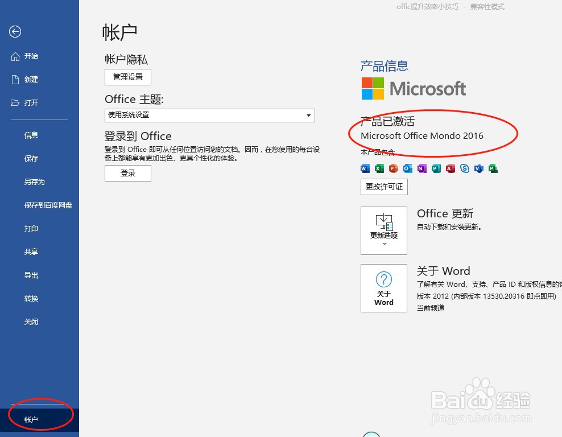Select 共享 in the sidebar
The height and width of the screenshot is (437, 562).
pyautogui.click(x=31, y=252)
